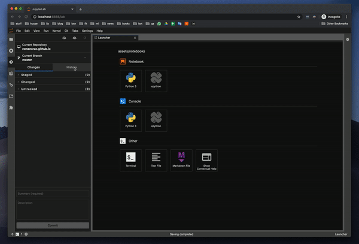The image size is (359, 244).
Task: Launch Python 3 under Console
Action: 130,121
